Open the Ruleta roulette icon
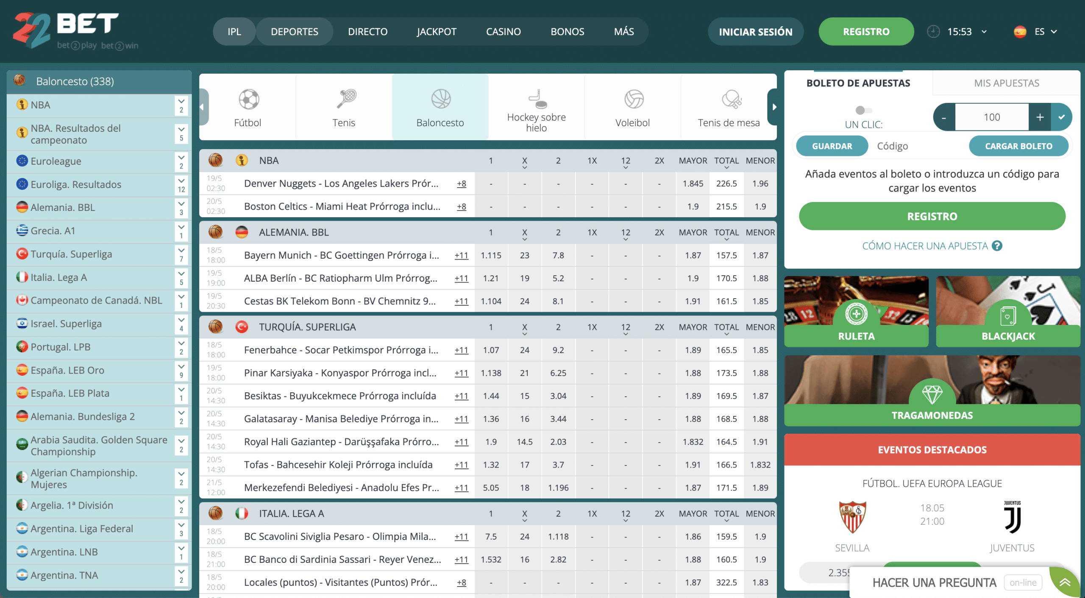The height and width of the screenshot is (598, 1085). 856,314
